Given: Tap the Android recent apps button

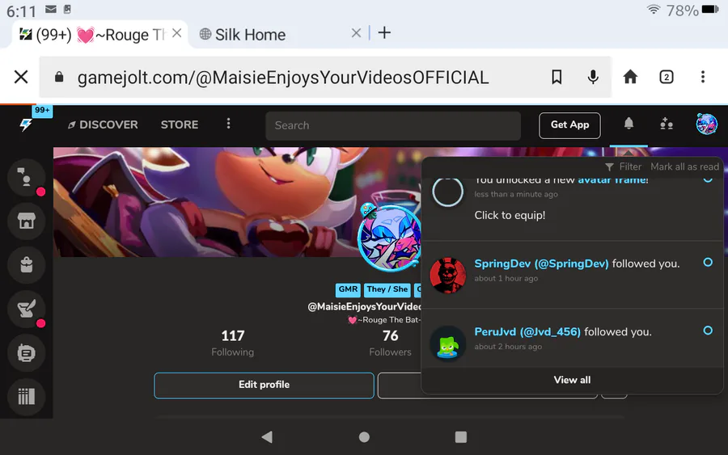Looking at the screenshot, I should [460, 437].
